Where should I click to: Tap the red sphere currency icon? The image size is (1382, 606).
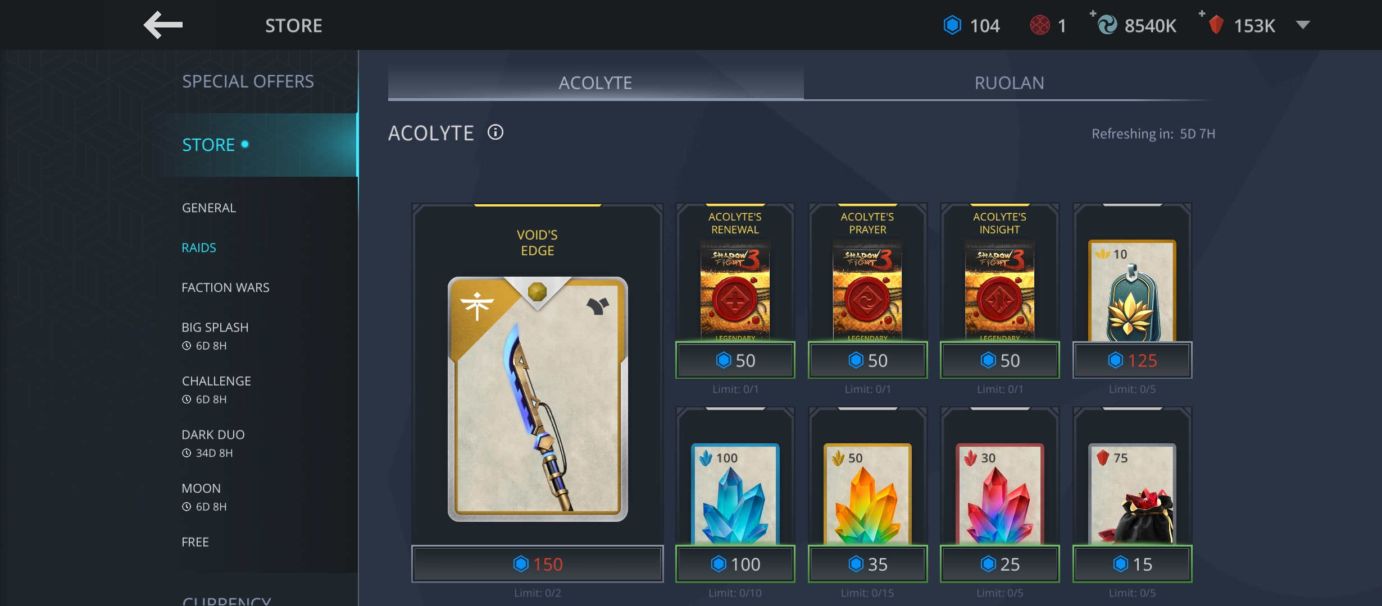pyautogui.click(x=1040, y=25)
